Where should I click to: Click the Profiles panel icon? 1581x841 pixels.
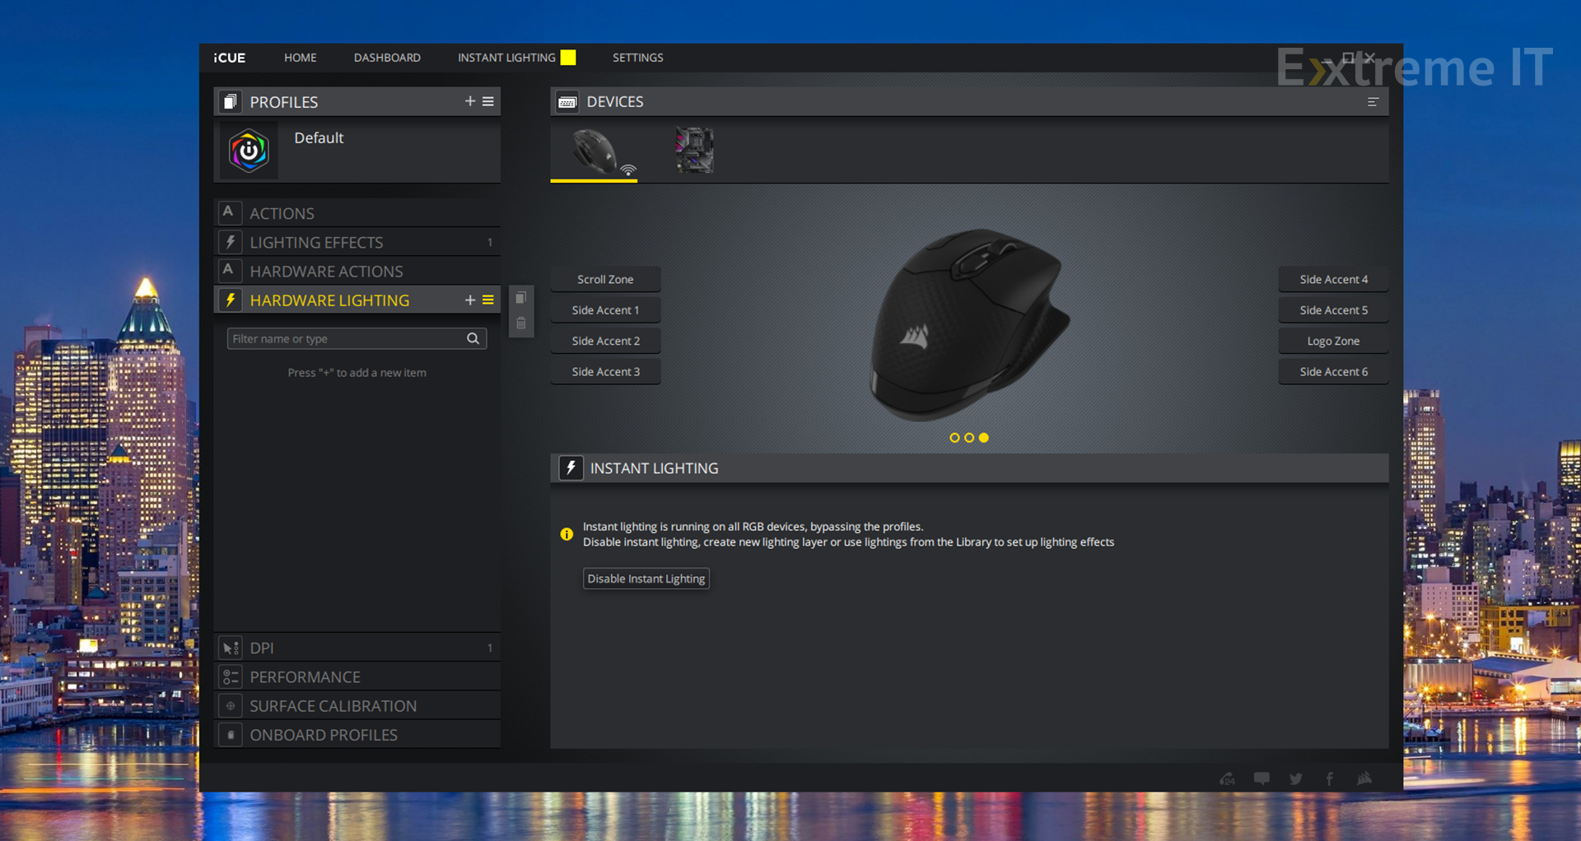coord(230,101)
